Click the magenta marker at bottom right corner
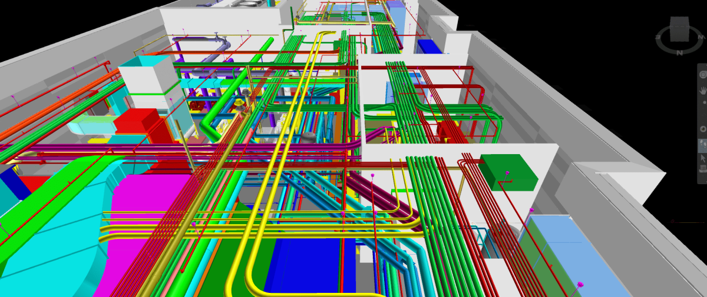The width and height of the screenshot is (707, 297). [x=580, y=285]
